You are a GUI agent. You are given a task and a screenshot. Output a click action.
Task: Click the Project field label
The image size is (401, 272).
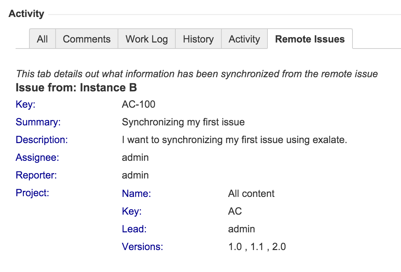pos(32,193)
